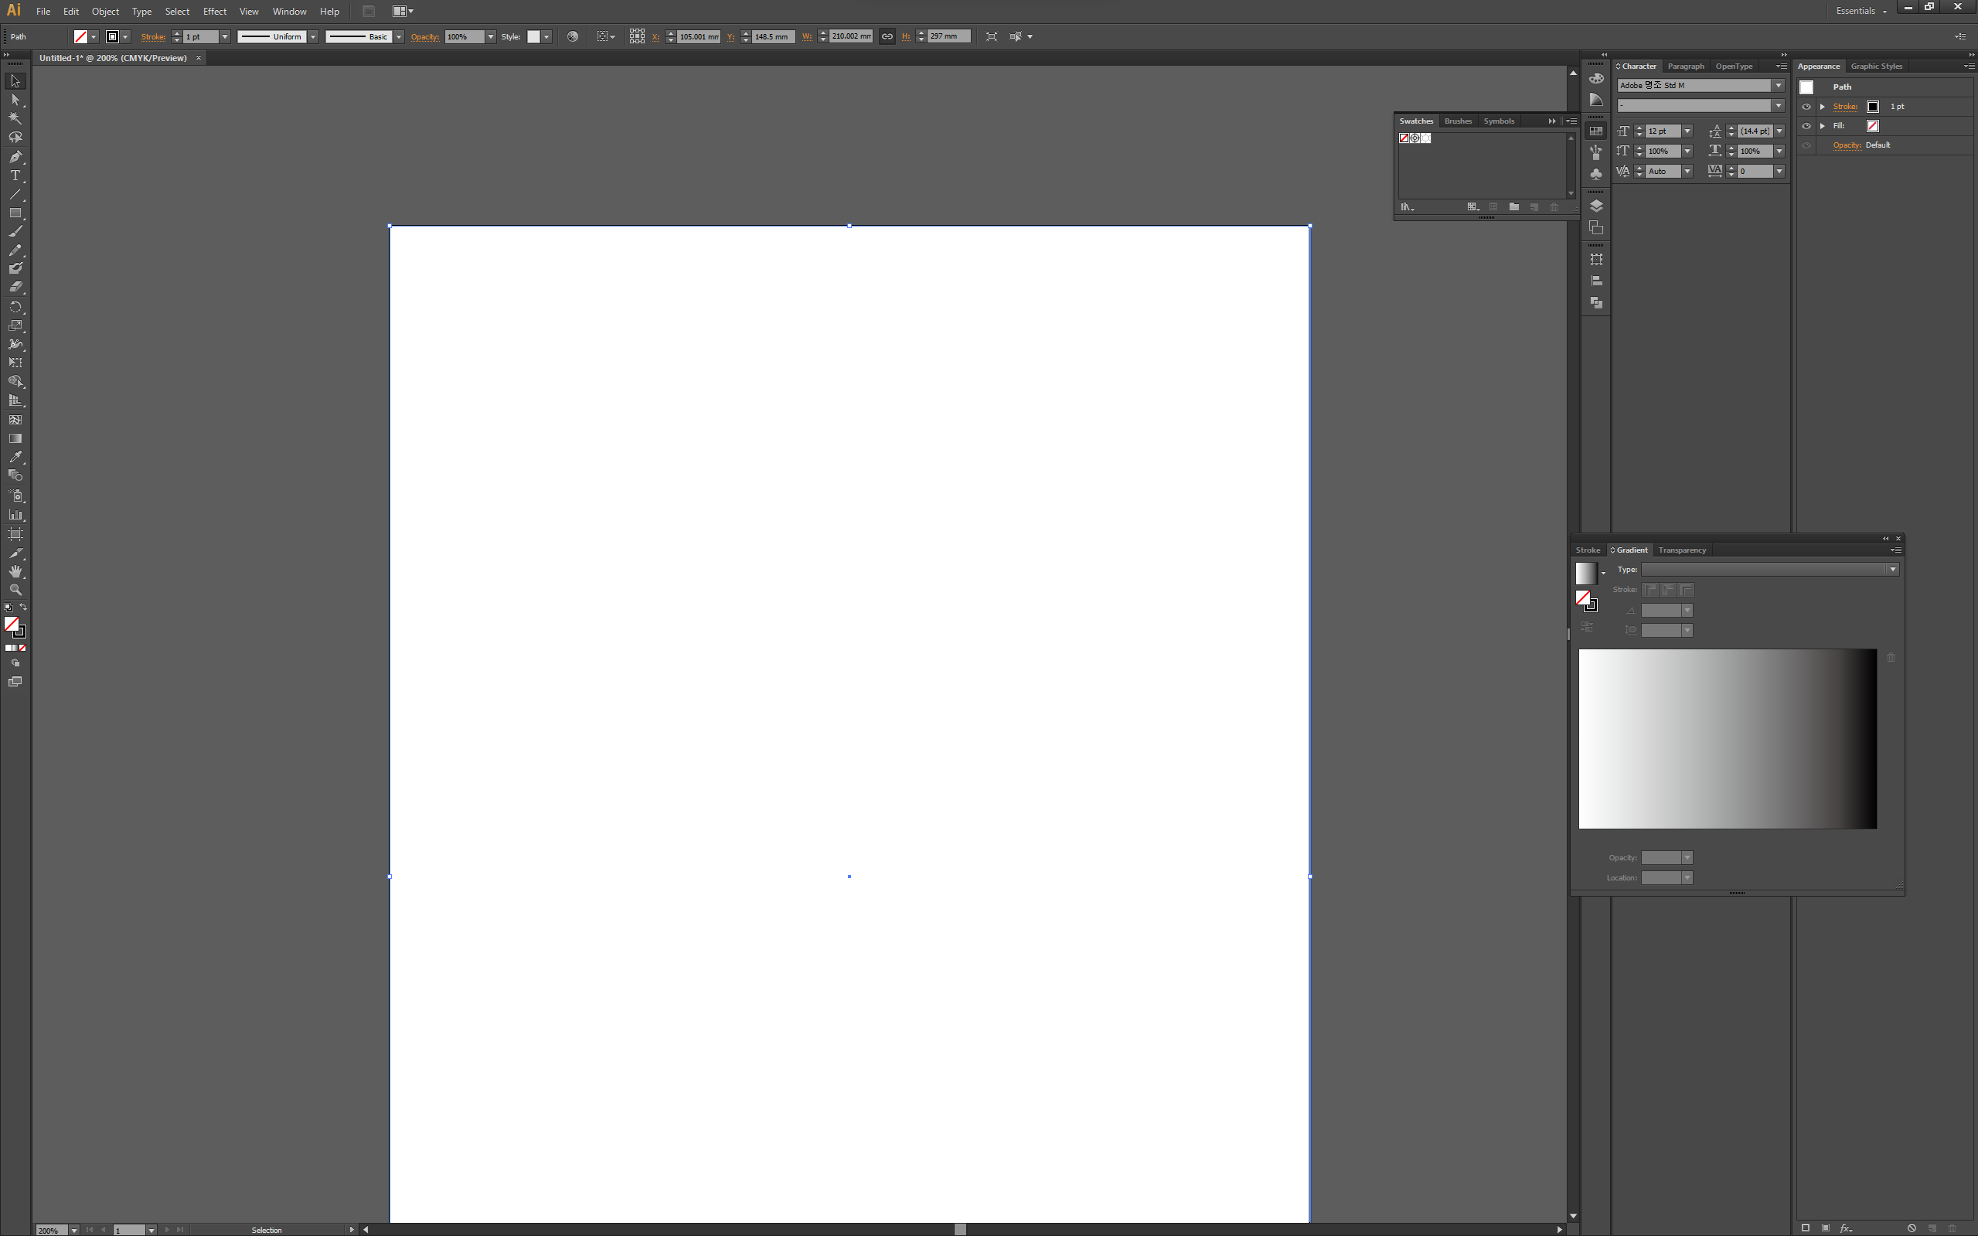Select the Zoom tool
Viewport: 1978px width, 1236px height.
point(15,589)
